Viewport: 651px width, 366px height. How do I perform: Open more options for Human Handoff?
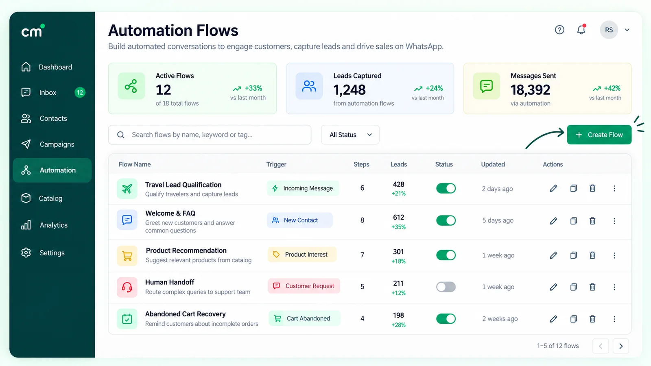point(614,287)
